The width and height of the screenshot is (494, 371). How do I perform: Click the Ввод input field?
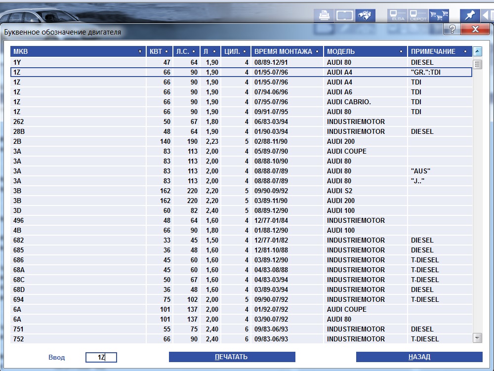(101, 357)
